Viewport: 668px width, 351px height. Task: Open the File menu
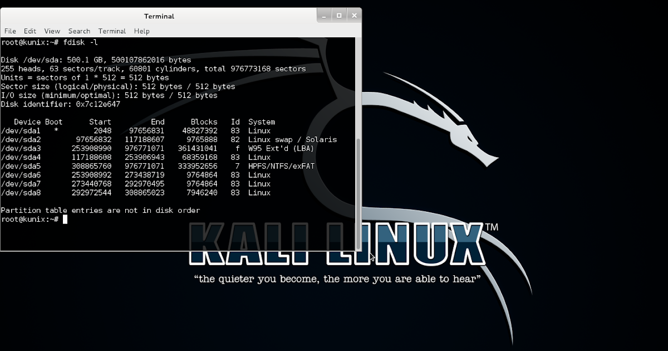click(10, 31)
